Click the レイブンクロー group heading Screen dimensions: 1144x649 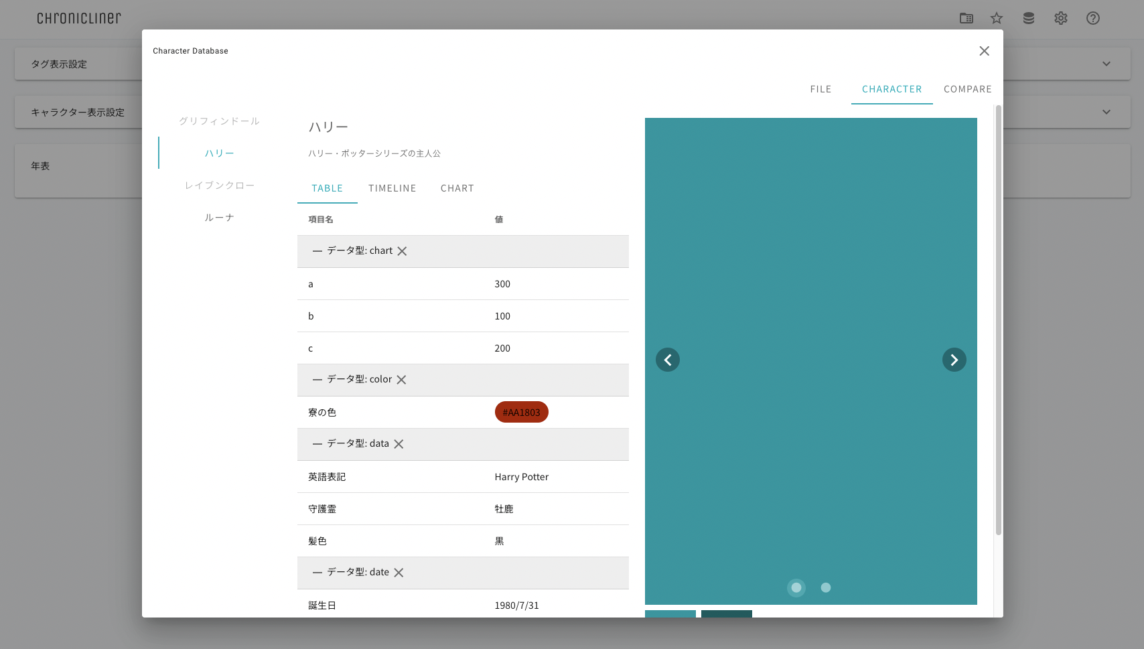click(x=220, y=186)
